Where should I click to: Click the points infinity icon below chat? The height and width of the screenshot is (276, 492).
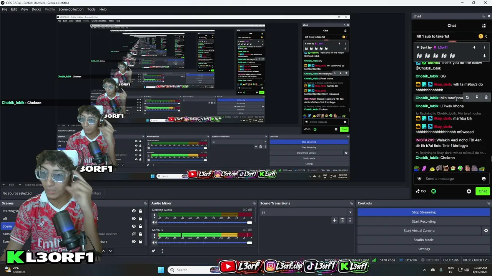(423, 191)
